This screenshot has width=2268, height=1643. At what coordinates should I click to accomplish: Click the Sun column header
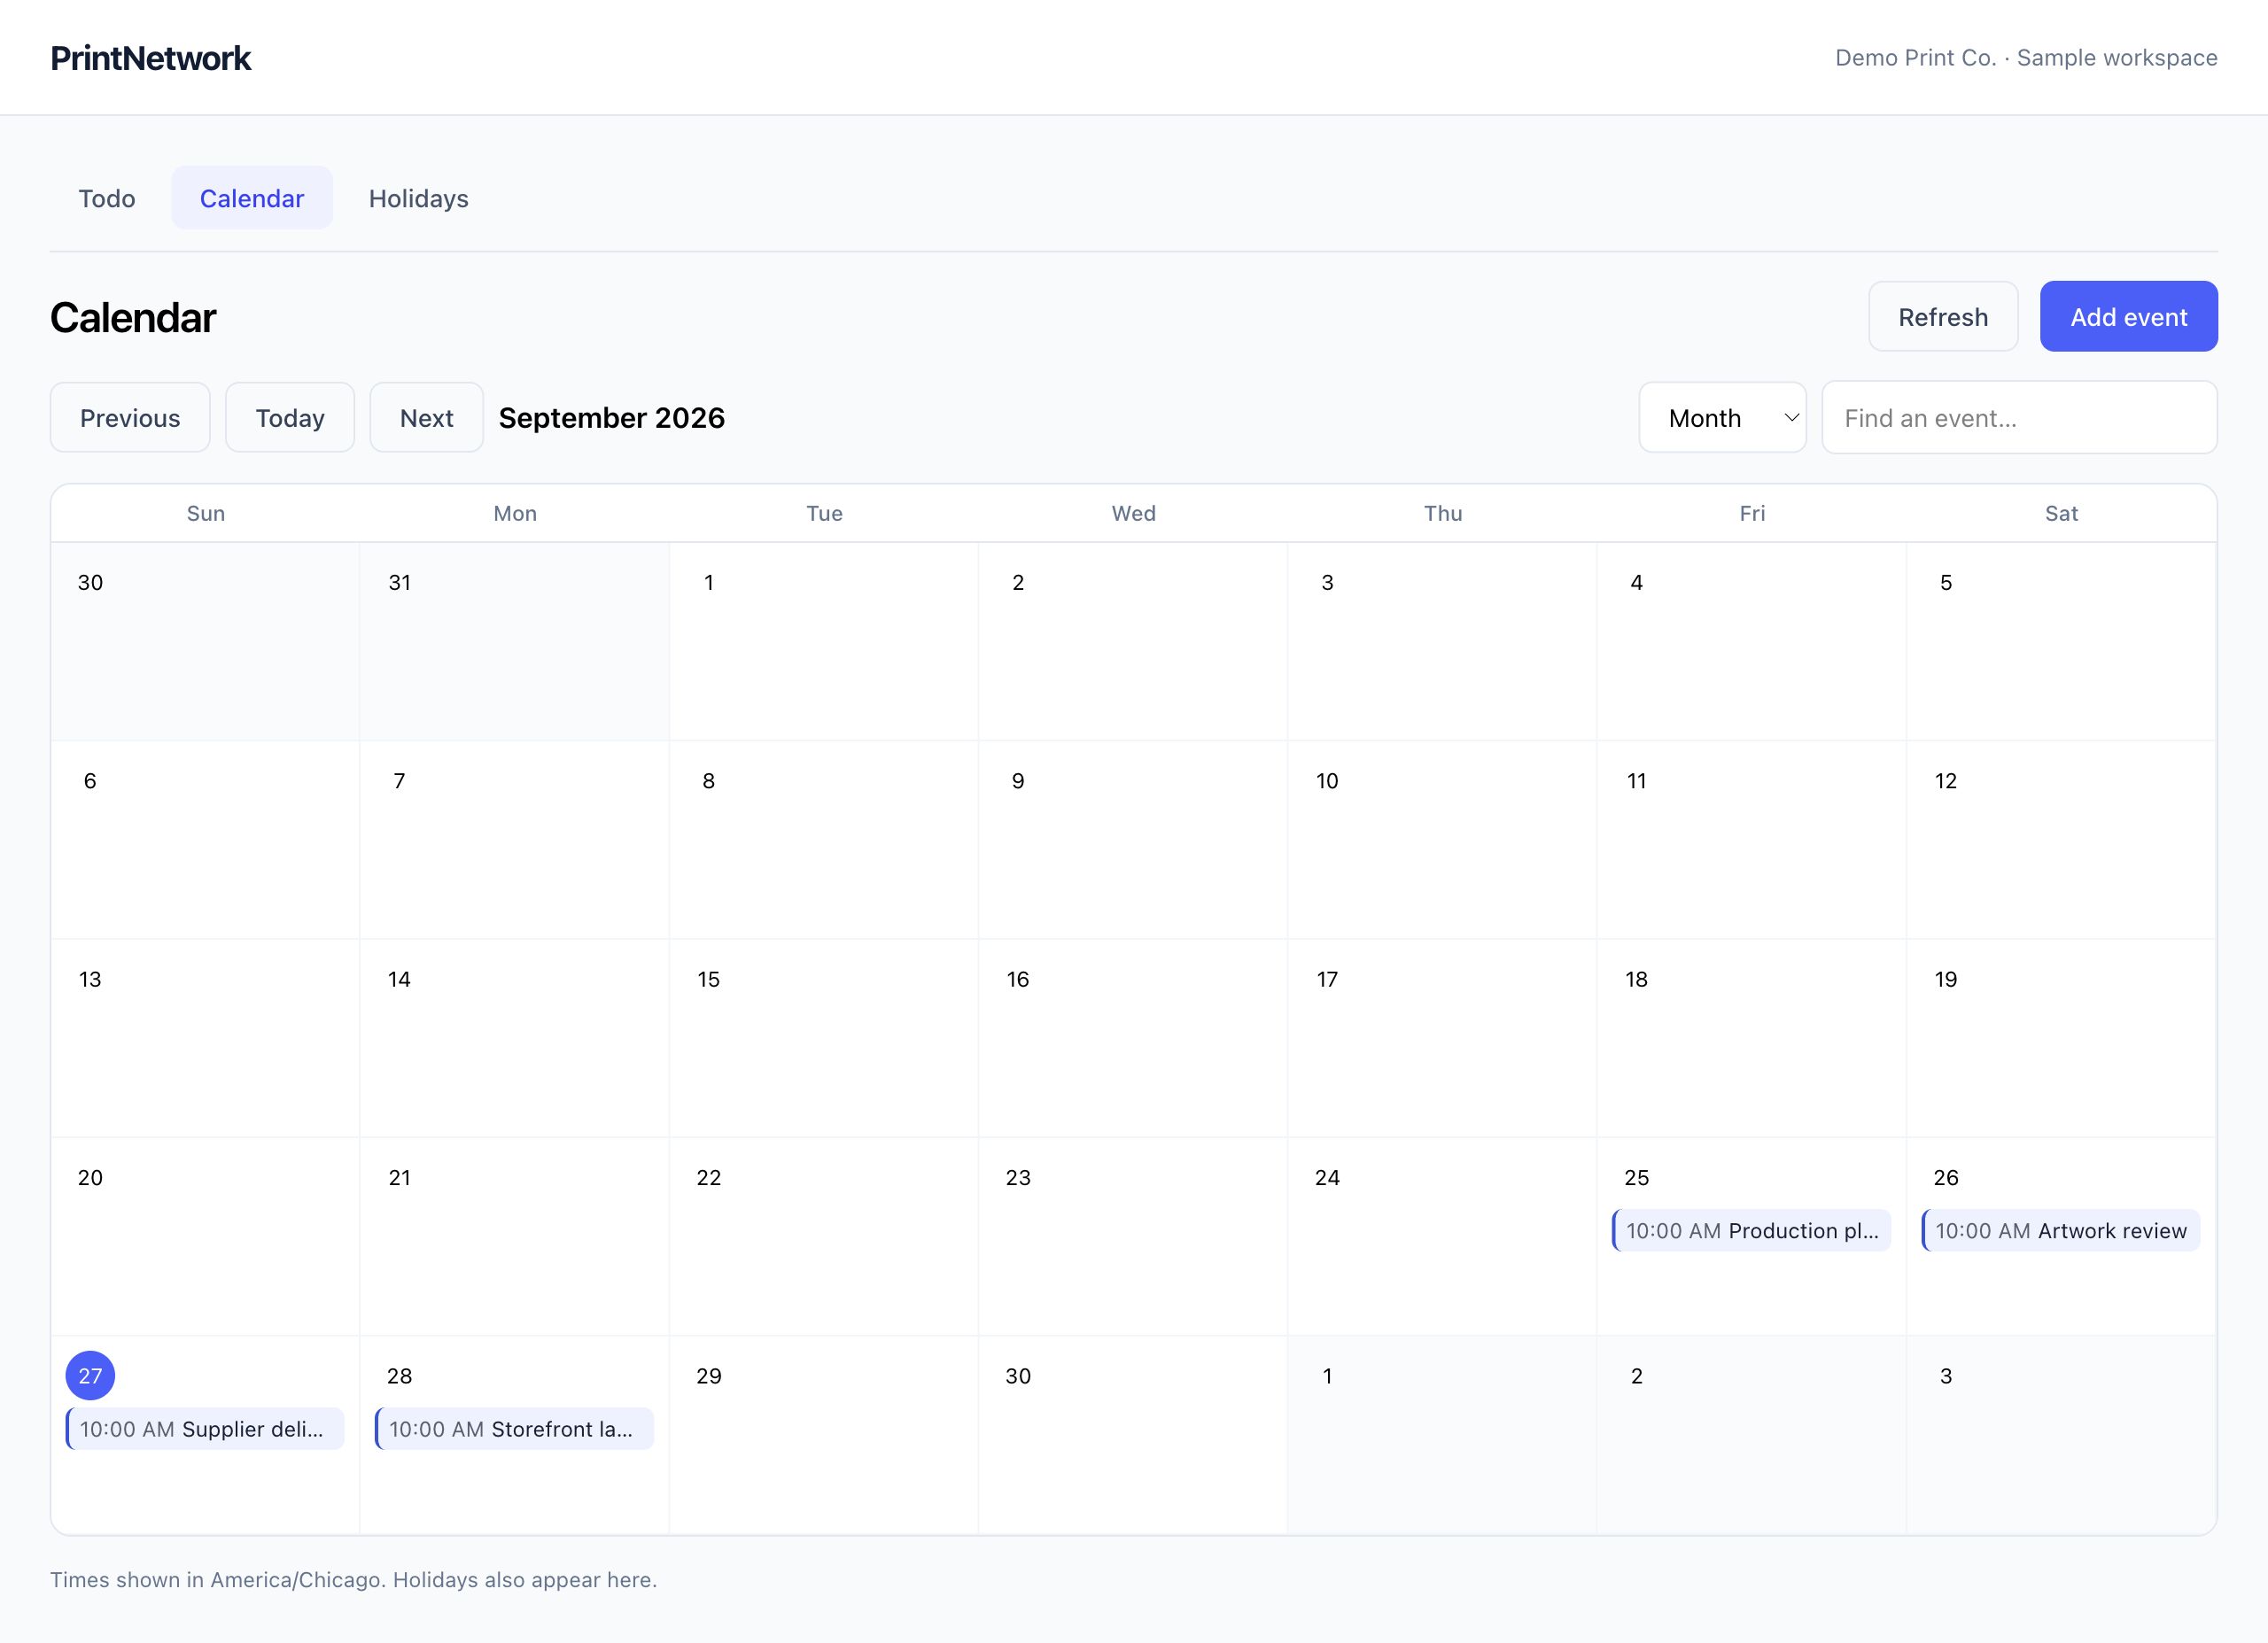click(x=206, y=514)
